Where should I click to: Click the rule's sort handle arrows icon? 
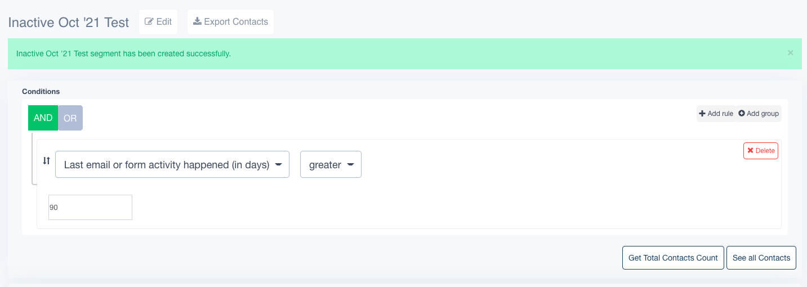[46, 161]
